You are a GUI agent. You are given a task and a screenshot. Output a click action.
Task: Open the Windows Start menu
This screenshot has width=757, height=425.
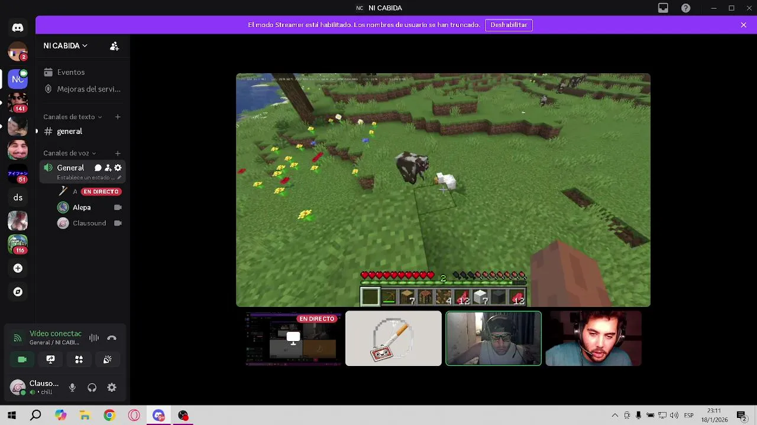[12, 416]
